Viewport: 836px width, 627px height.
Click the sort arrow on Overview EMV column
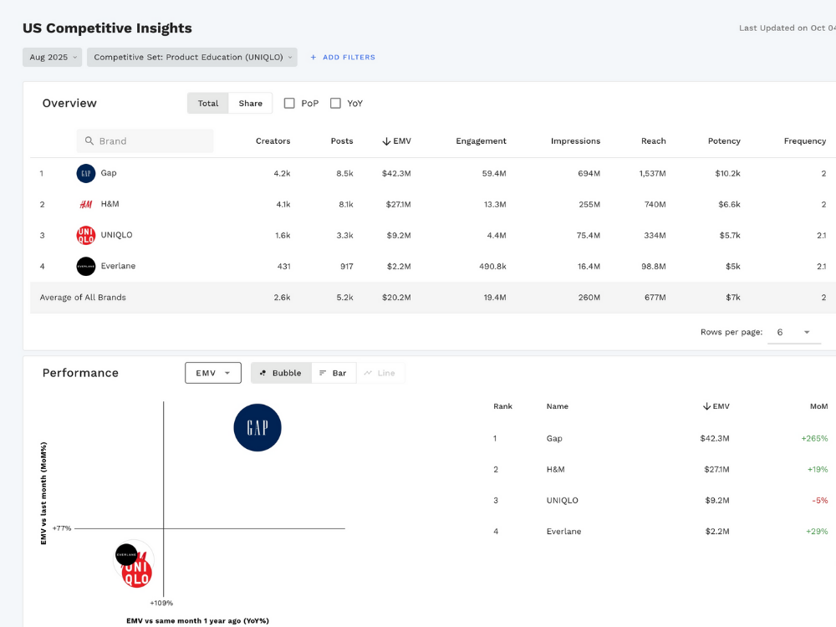click(386, 141)
